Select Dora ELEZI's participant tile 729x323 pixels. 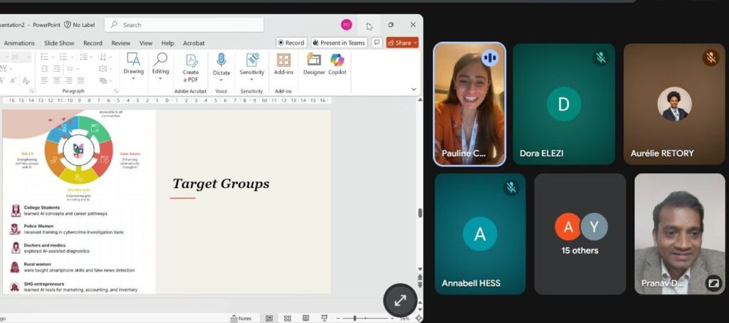(x=564, y=104)
